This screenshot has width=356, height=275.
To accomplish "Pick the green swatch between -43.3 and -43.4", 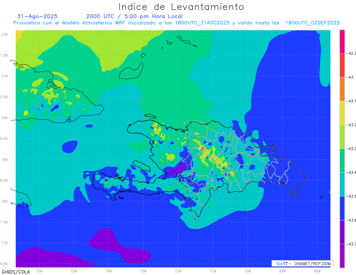I will pos(342,160).
